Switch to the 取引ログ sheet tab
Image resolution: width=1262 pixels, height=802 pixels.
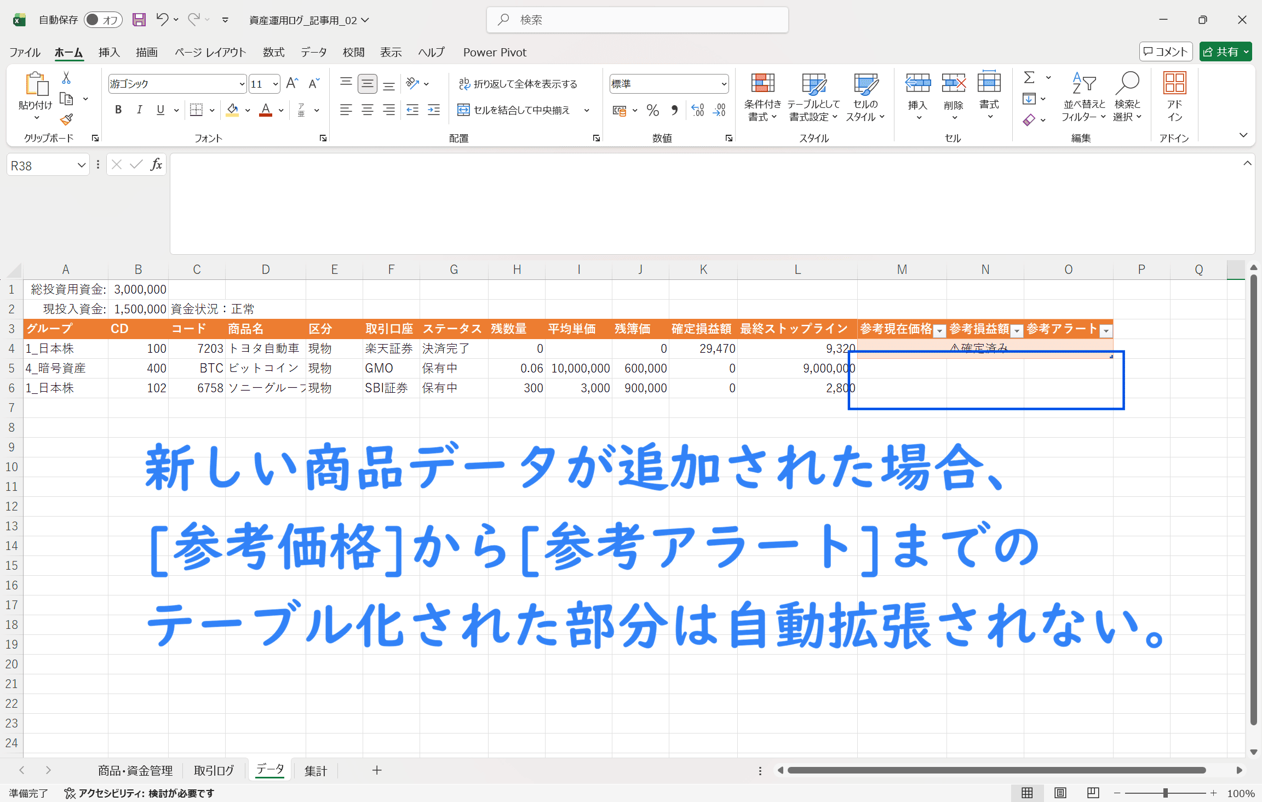[x=214, y=770]
